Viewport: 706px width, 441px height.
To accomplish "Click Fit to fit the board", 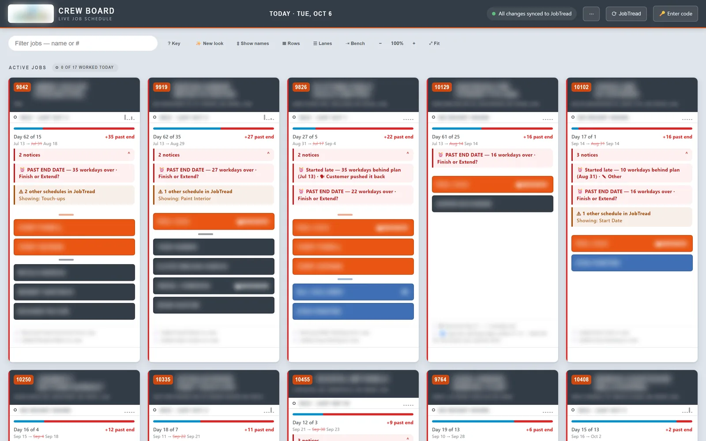I will tap(434, 43).
